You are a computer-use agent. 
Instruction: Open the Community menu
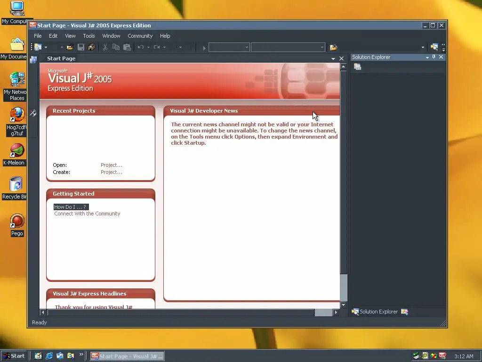tap(140, 36)
